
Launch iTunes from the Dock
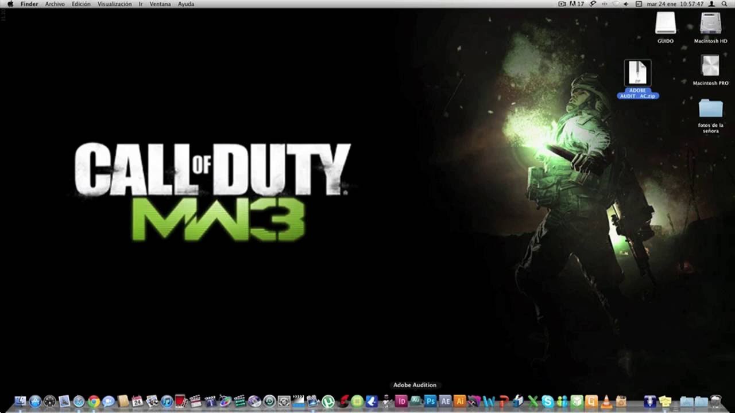point(167,401)
